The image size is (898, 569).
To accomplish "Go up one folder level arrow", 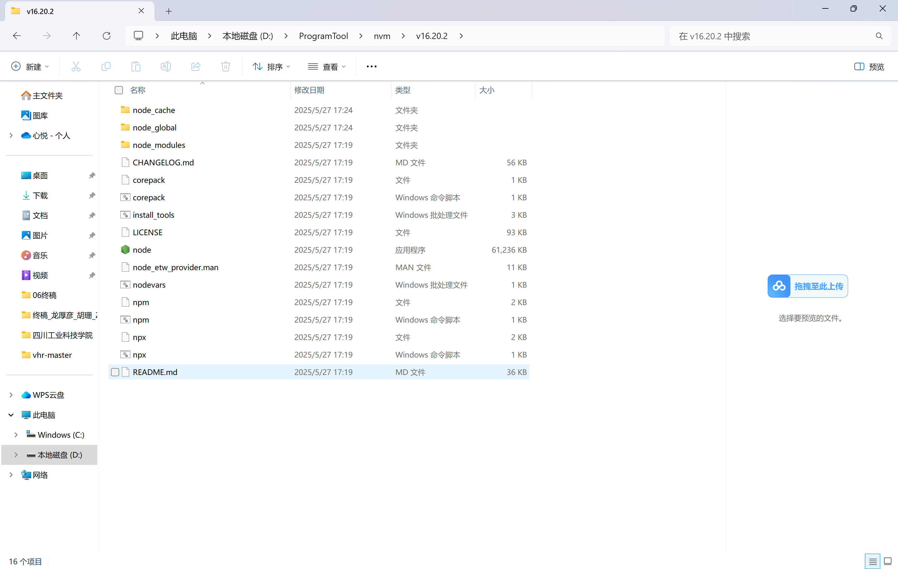I will tap(76, 36).
